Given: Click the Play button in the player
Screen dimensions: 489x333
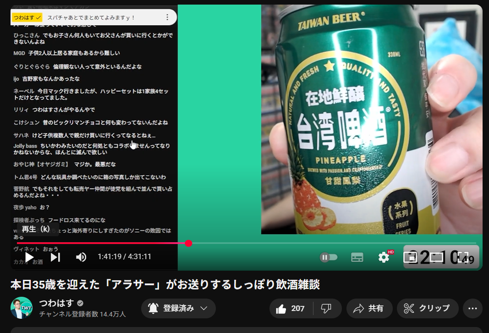Looking at the screenshot, I should point(29,257).
